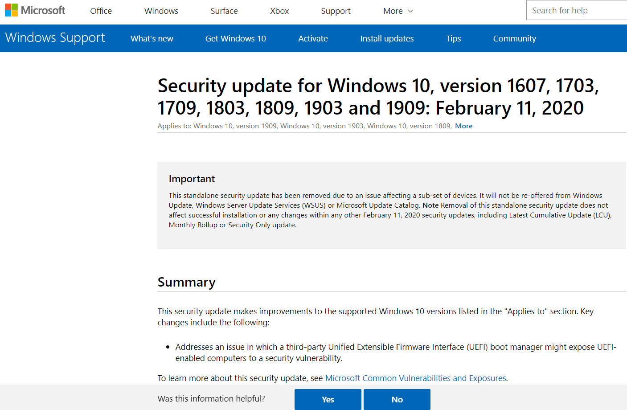Open the Tips section

(x=454, y=39)
